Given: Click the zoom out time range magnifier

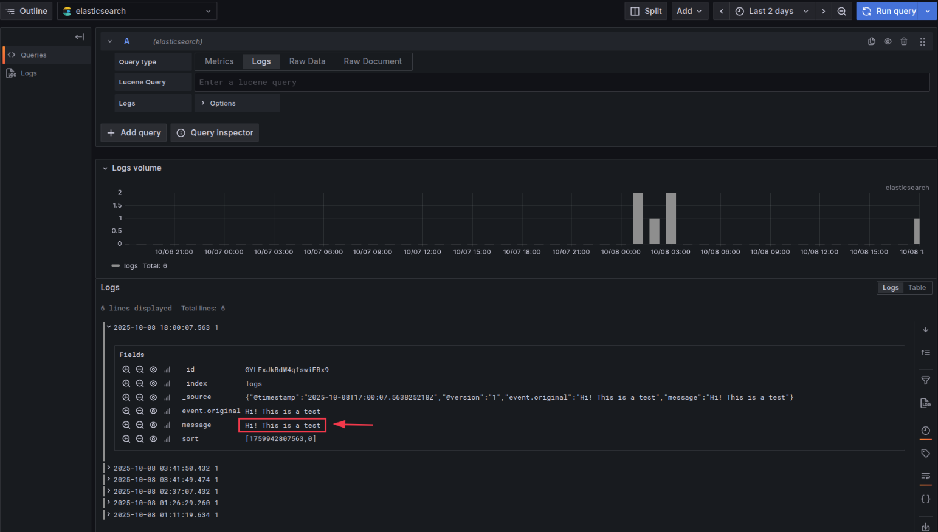Looking at the screenshot, I should 842,11.
